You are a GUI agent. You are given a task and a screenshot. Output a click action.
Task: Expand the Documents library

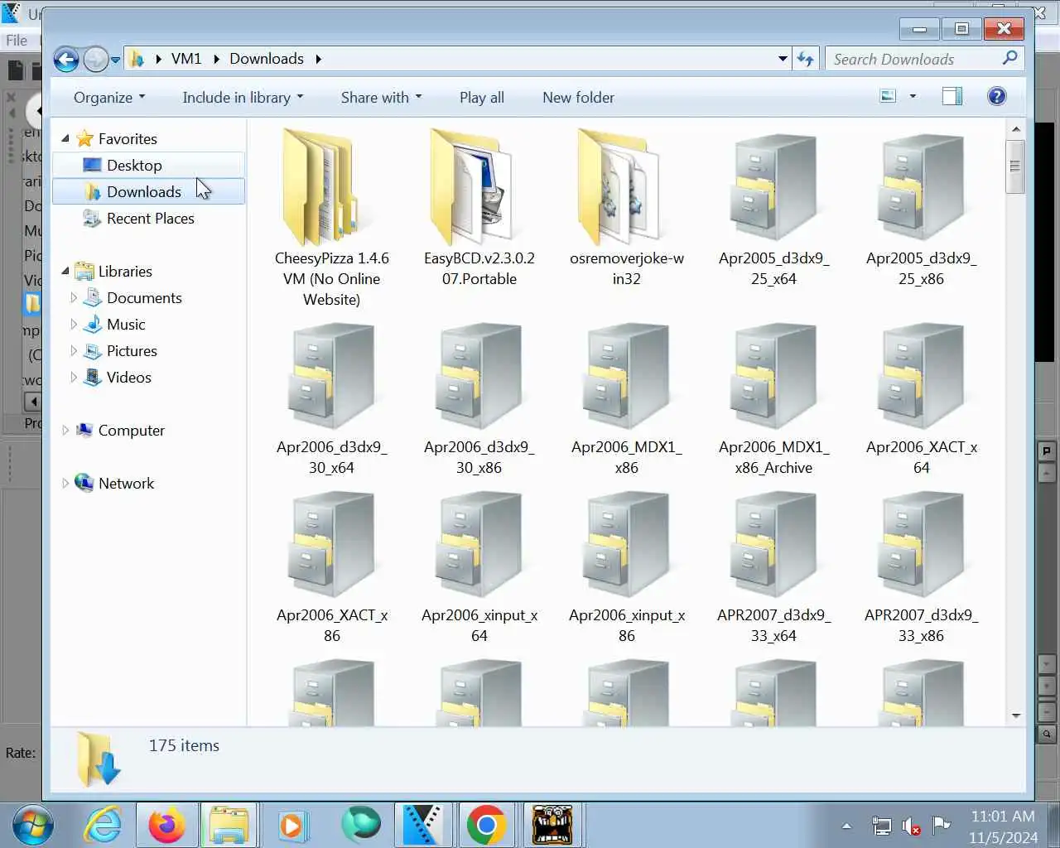74,297
